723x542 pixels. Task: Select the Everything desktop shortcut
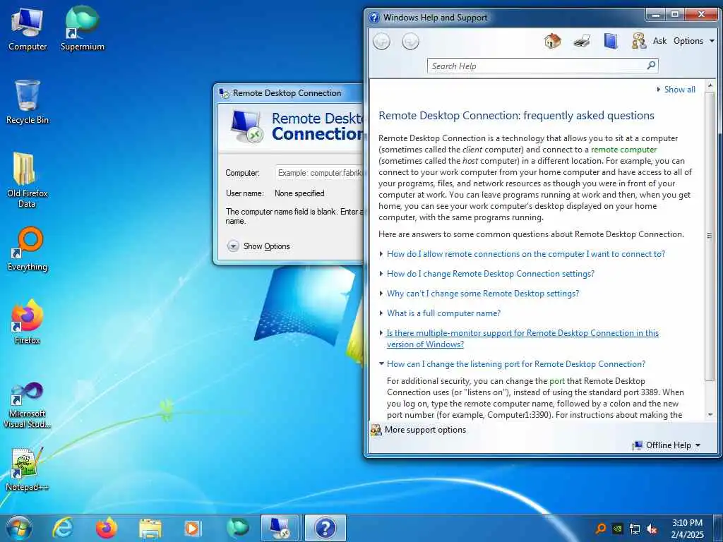pos(28,249)
